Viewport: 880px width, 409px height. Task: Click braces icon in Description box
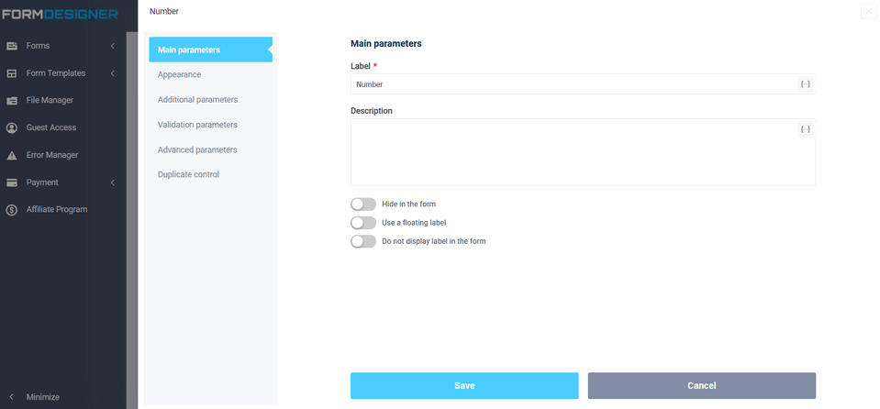[805, 129]
